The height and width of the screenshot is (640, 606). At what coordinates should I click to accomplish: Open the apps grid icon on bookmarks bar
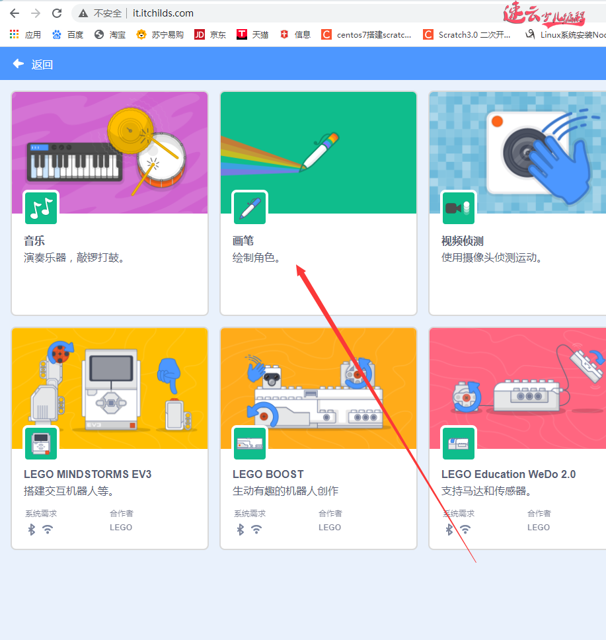12,34
